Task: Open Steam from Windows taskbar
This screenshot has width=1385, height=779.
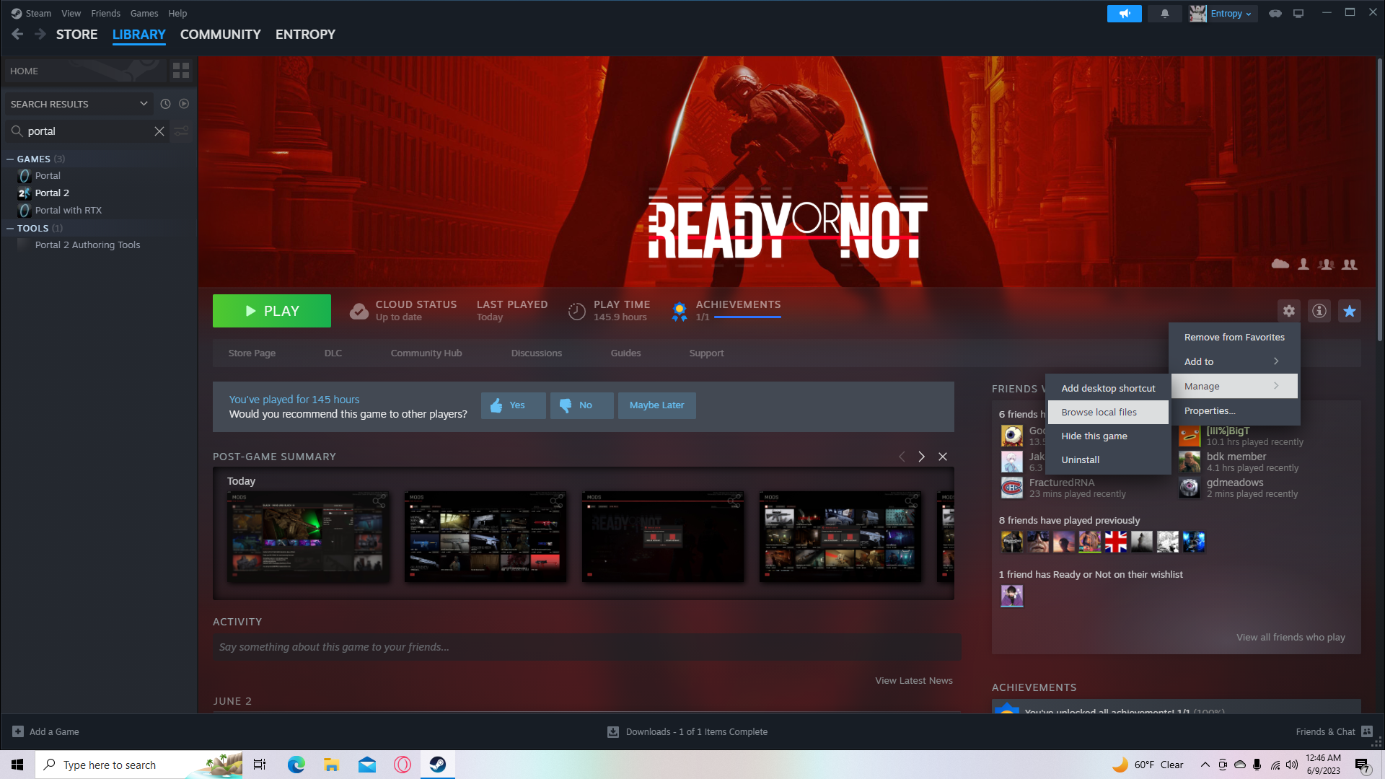Action: (x=437, y=765)
